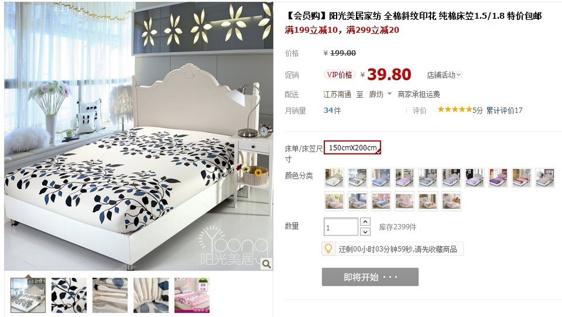
Task: Open the 累计评价17 reviews link
Action: (x=505, y=110)
